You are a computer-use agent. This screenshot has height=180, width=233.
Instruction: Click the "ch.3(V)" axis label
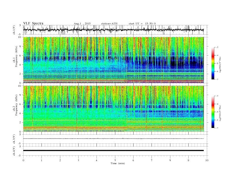[14, 139]
